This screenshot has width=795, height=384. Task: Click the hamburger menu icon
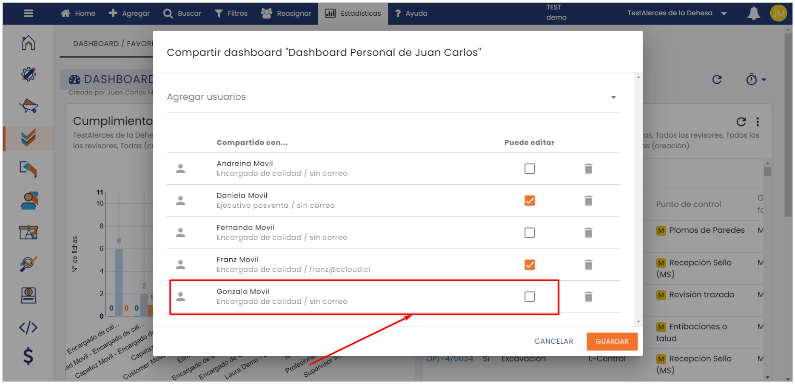click(28, 14)
